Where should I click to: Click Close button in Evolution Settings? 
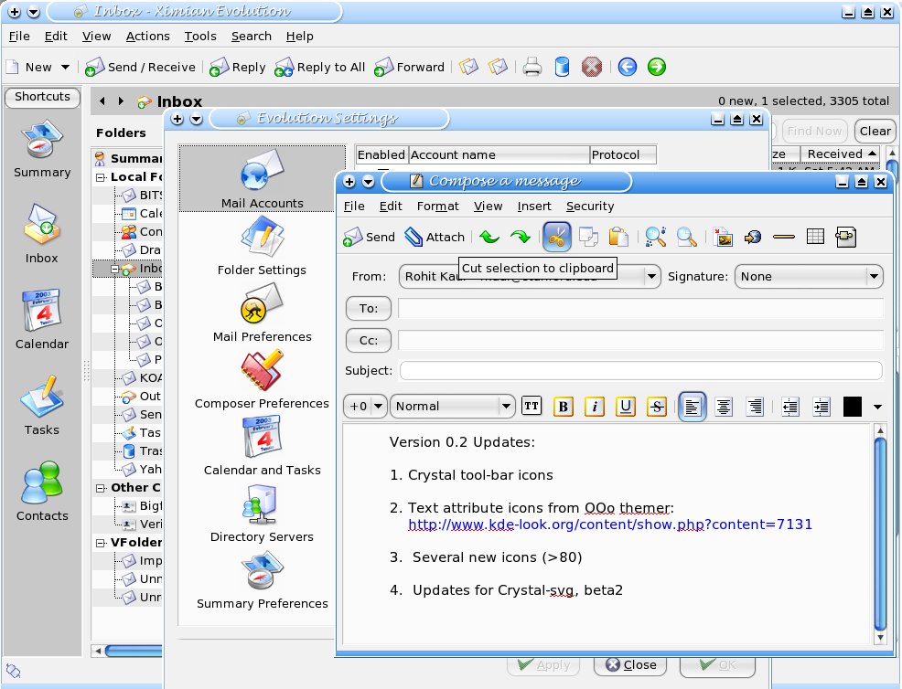[x=631, y=665]
